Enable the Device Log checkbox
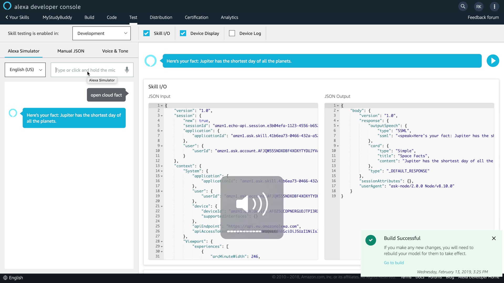Viewport: 504px width, 283px height. [x=232, y=33]
